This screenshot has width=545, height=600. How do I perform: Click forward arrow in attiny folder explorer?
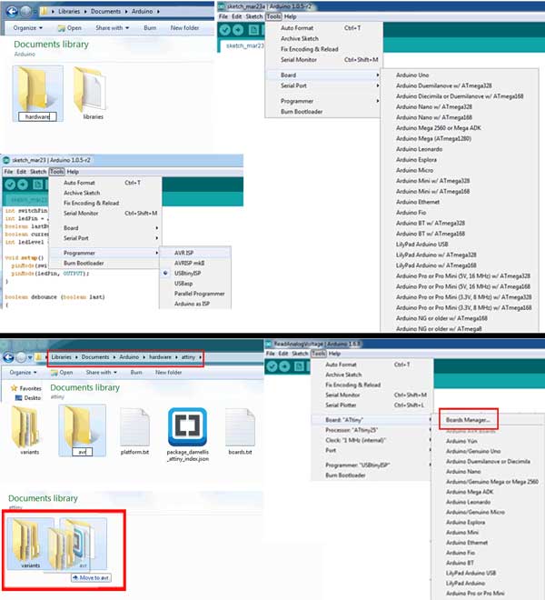click(x=22, y=357)
